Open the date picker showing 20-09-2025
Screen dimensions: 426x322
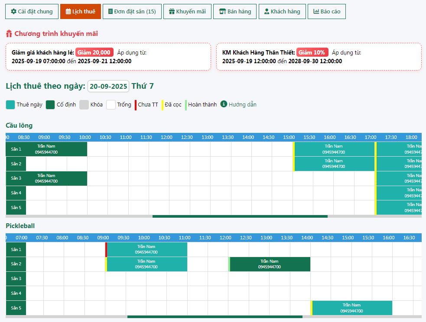click(x=108, y=86)
